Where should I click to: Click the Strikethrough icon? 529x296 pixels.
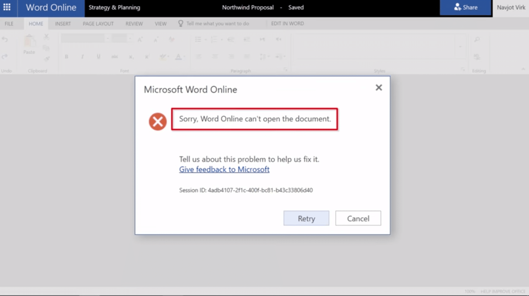[x=115, y=57]
